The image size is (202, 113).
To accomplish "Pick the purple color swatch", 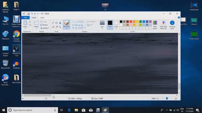I will coord(150,22).
